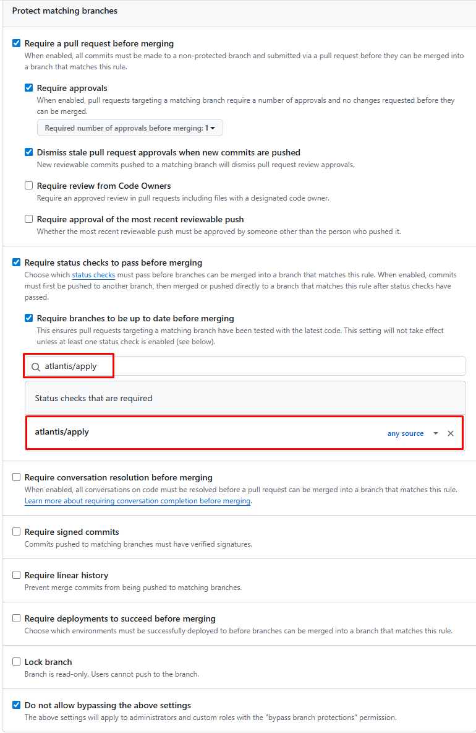Click the search magnifier icon in status check field
476x733 pixels.
tap(35, 367)
